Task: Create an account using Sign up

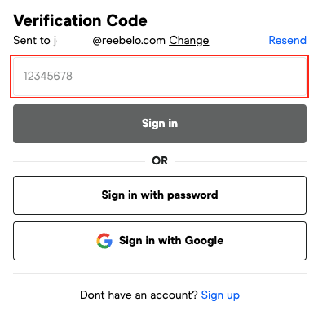Action: (220, 295)
